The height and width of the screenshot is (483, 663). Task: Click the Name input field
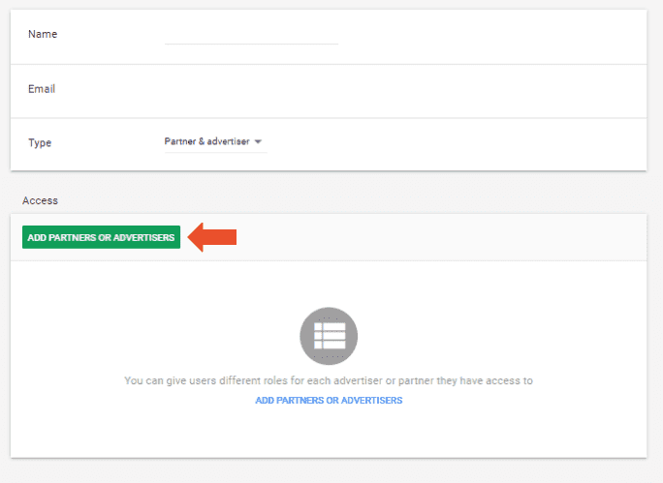(x=251, y=36)
